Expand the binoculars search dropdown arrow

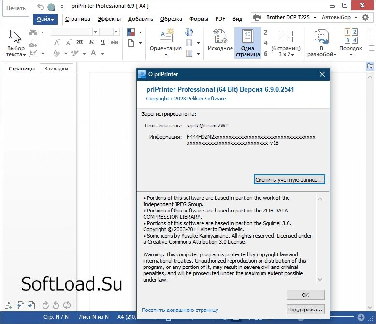tap(43, 32)
